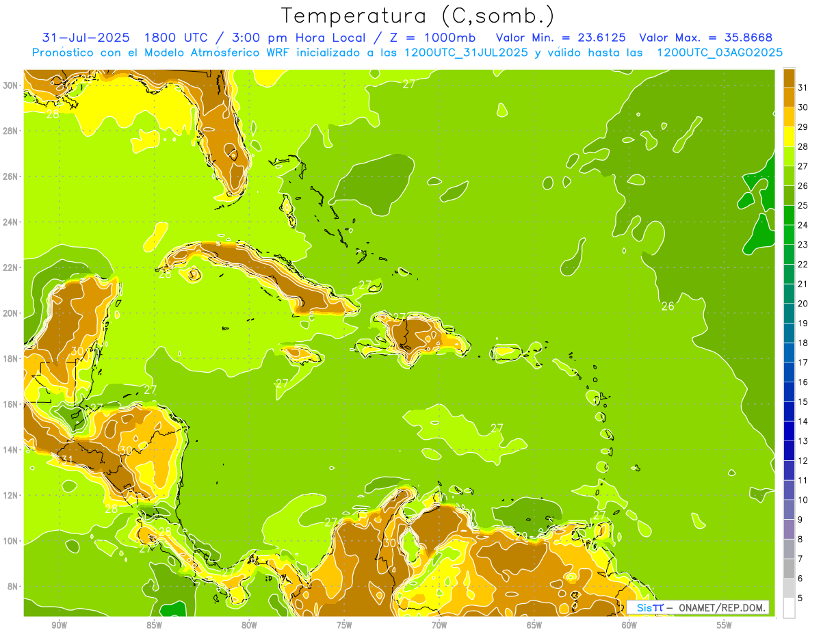The height and width of the screenshot is (634, 821).
Task: Click the '16N' latitude axis label
Action: (x=11, y=404)
